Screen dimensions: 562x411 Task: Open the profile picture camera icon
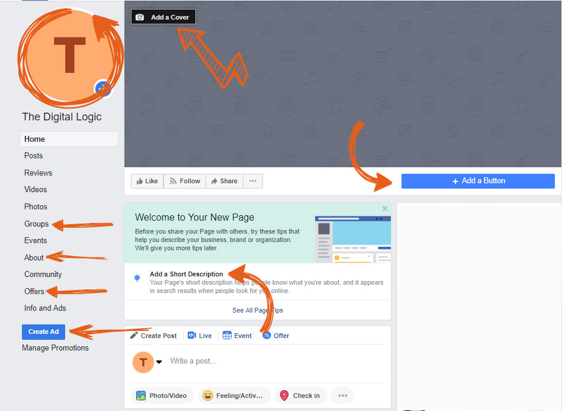point(102,89)
